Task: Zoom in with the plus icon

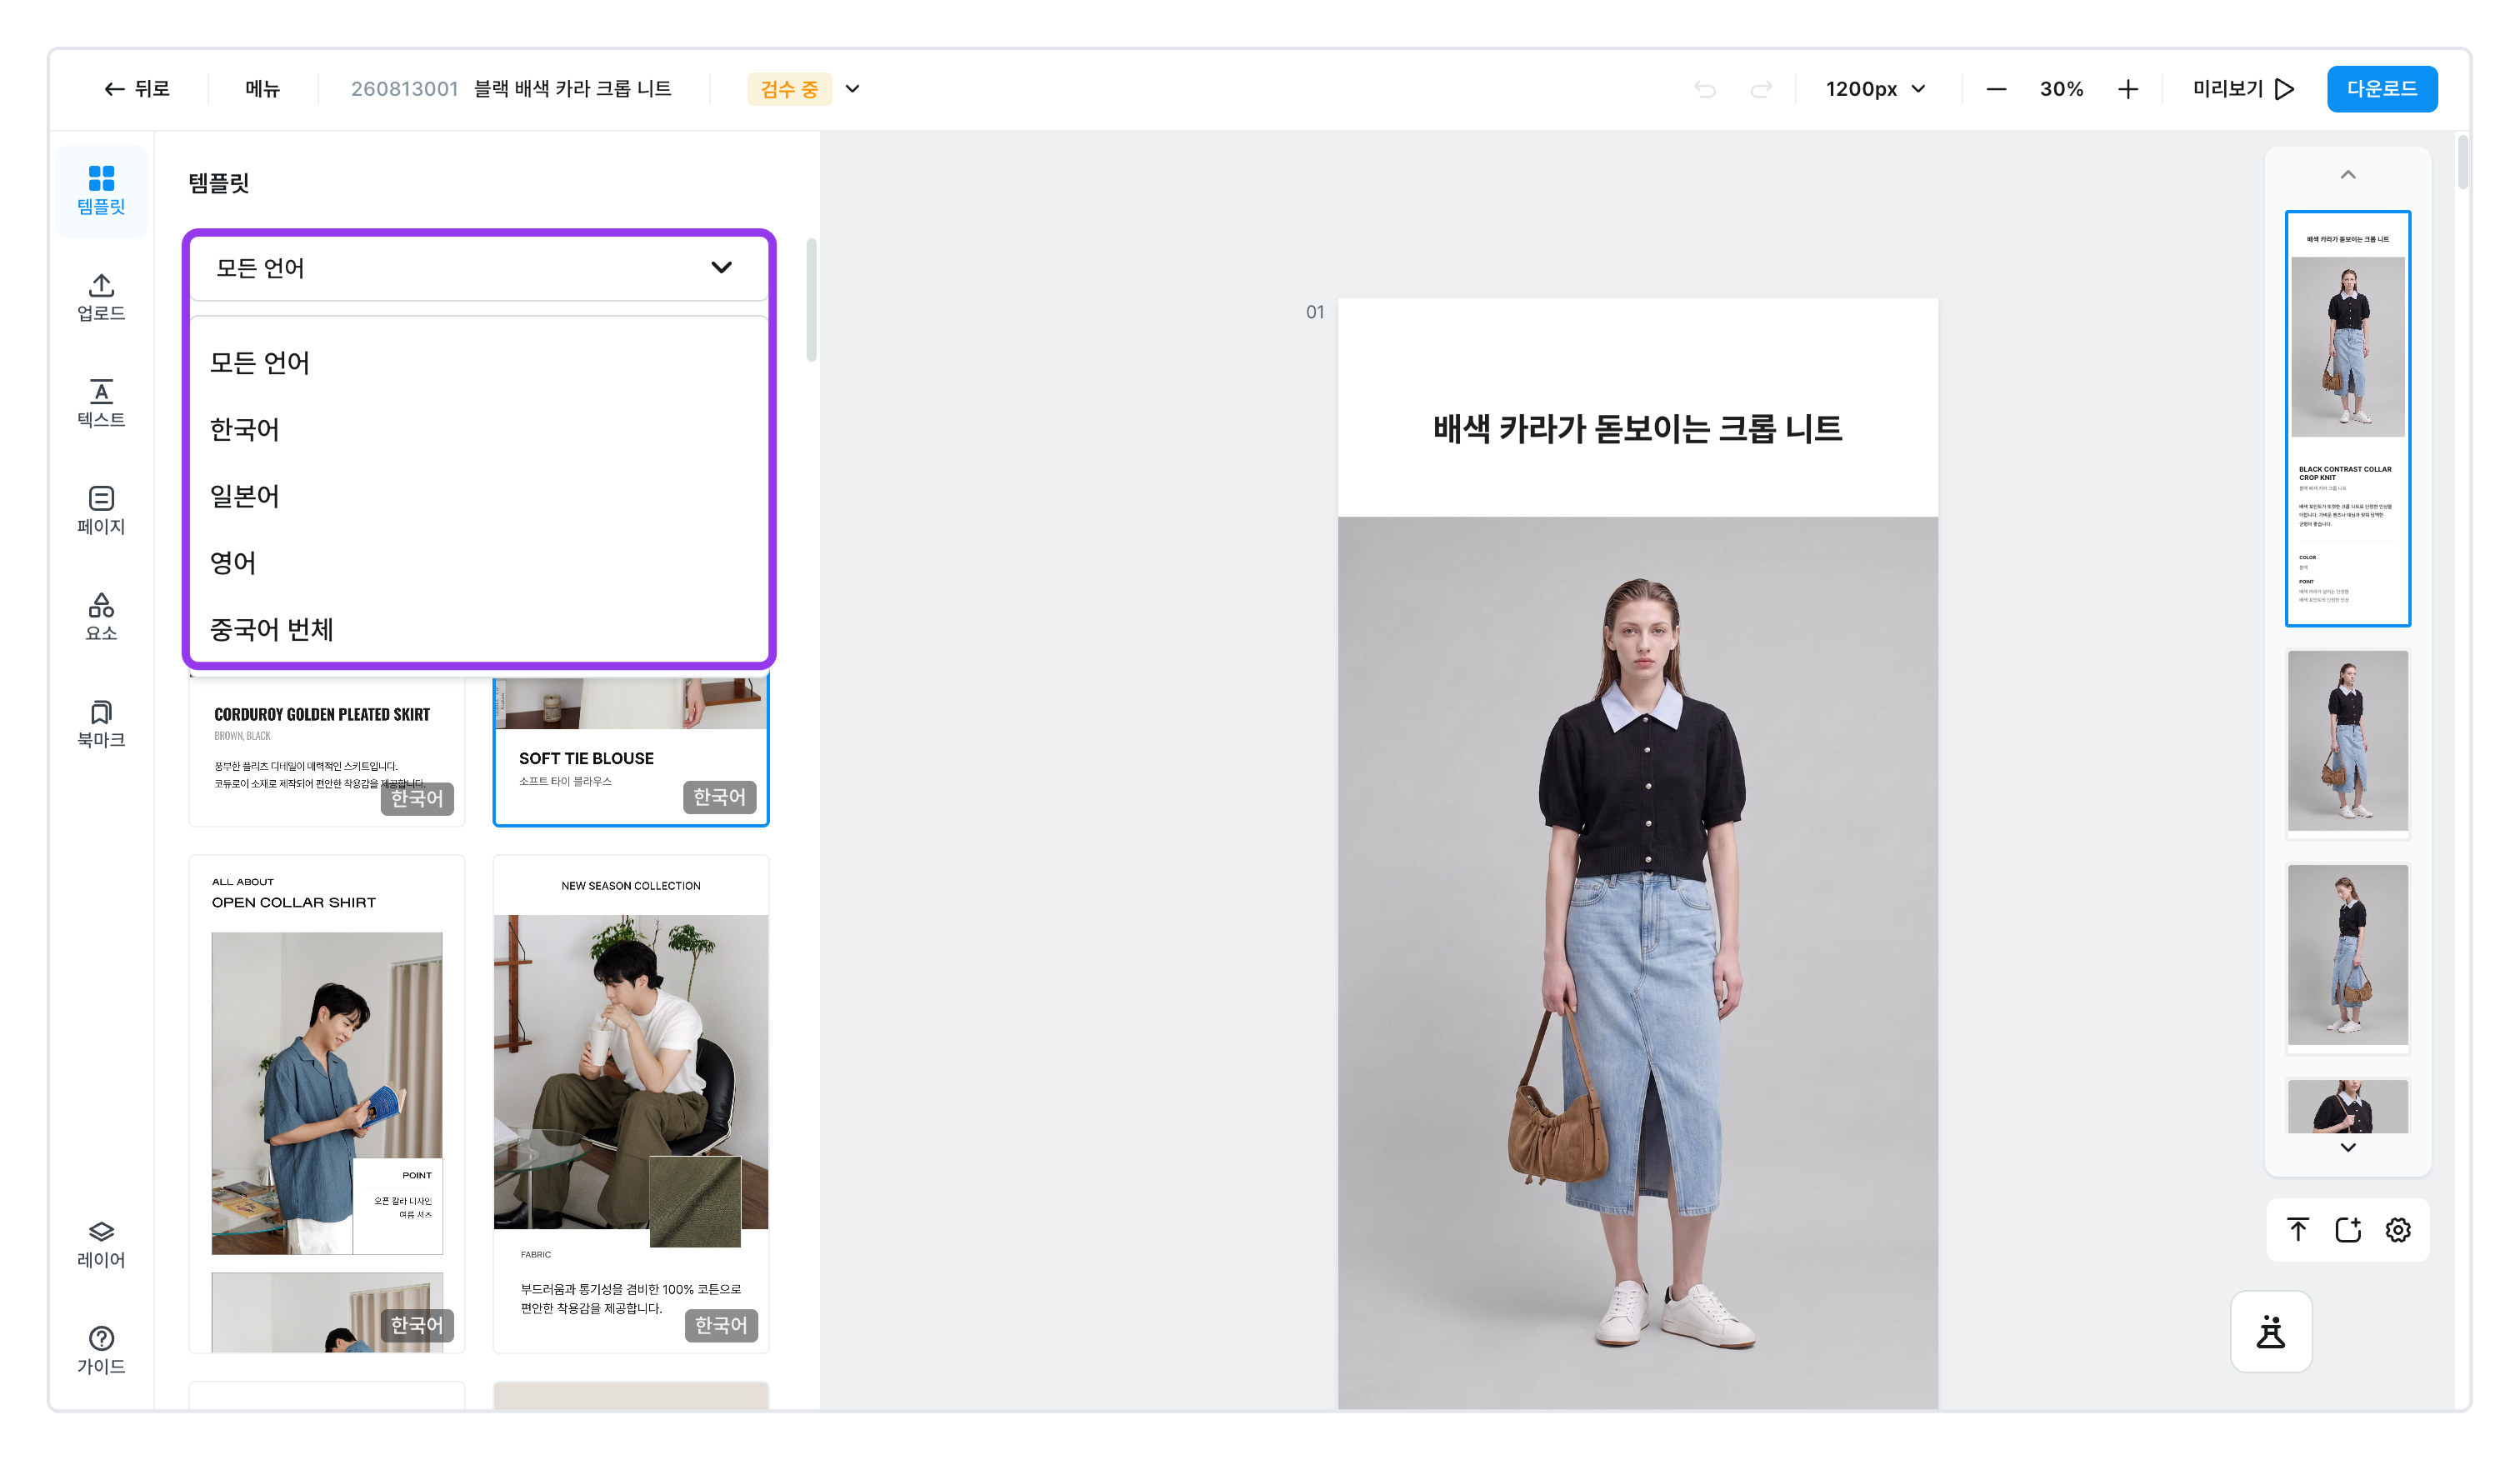Action: 2128,89
